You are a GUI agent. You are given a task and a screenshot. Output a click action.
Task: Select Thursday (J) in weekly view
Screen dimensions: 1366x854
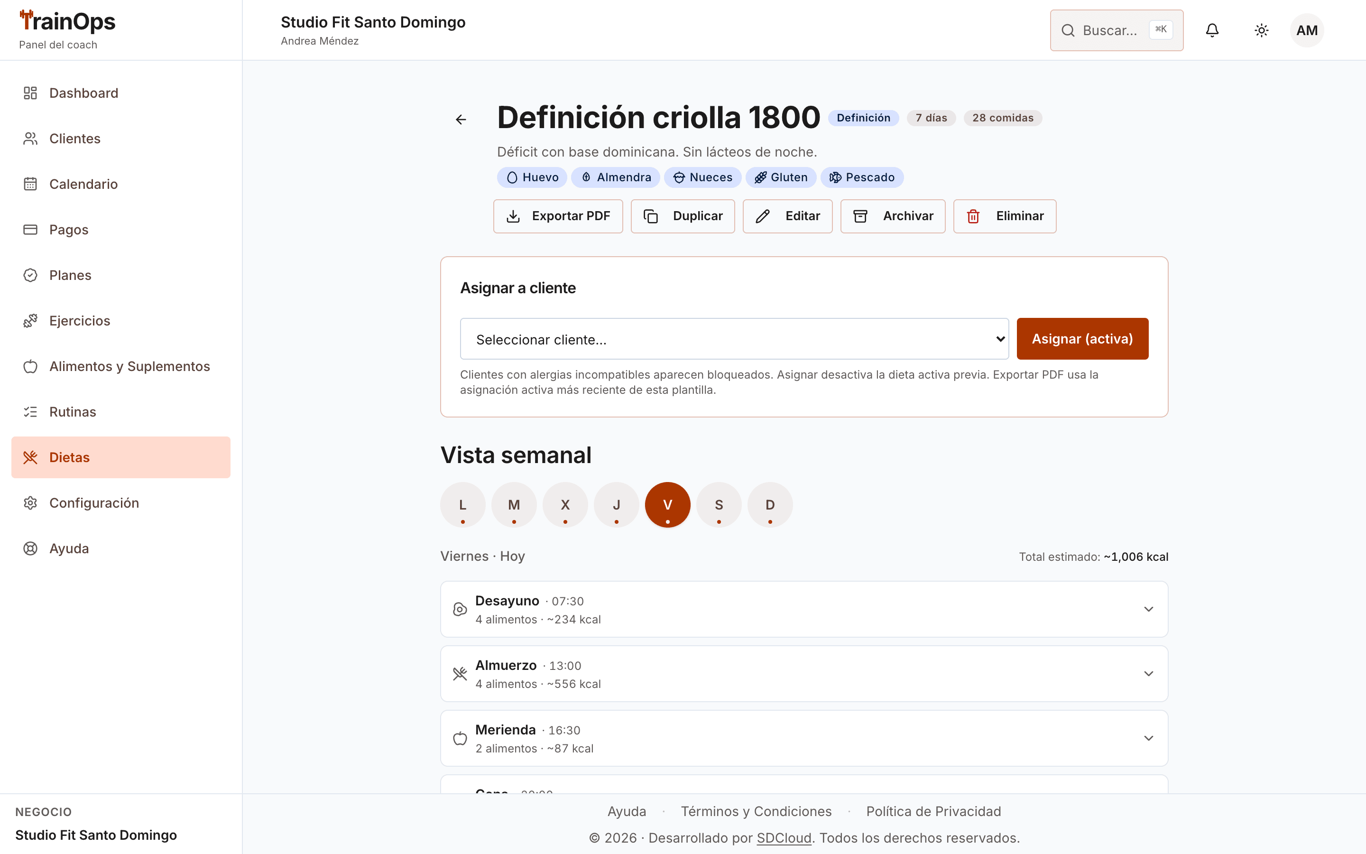coord(617,505)
